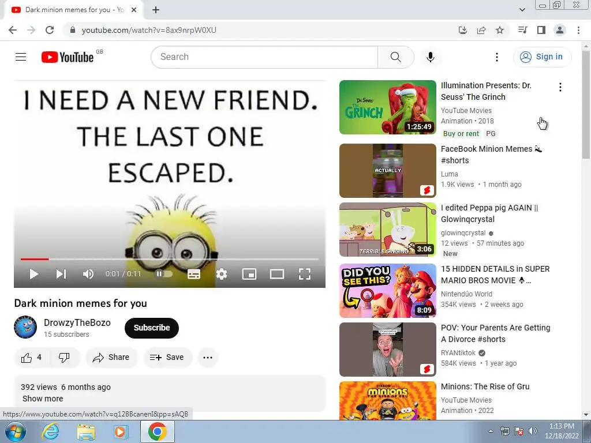Open options menu for The Grinch
591x443 pixels.
[x=560, y=87]
